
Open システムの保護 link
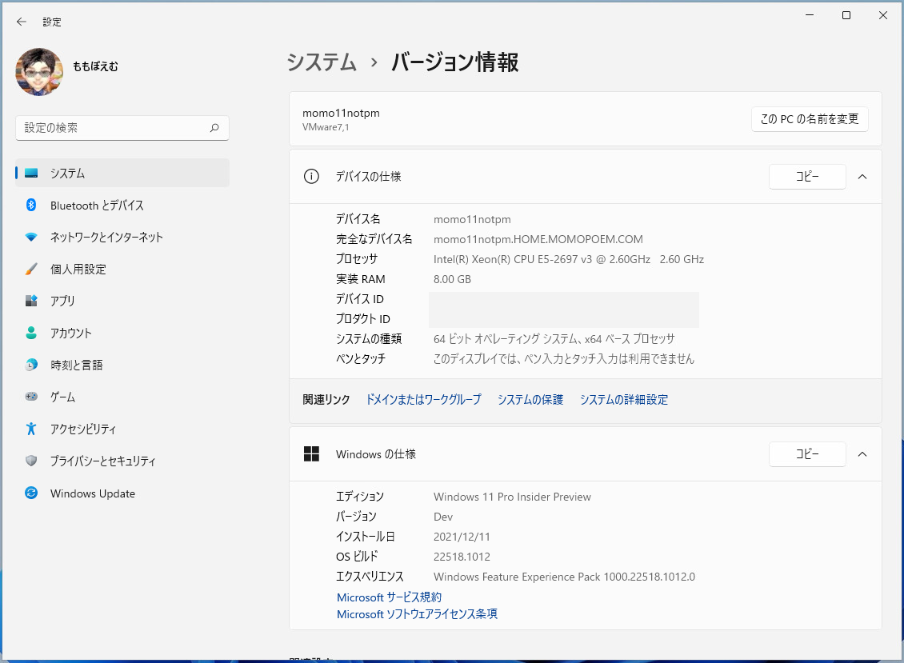[x=530, y=400]
